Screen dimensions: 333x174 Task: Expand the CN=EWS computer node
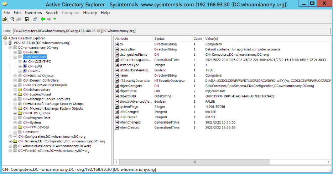(x=20, y=66)
